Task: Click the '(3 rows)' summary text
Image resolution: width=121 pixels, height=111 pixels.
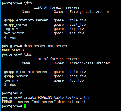Action: coord(10,85)
